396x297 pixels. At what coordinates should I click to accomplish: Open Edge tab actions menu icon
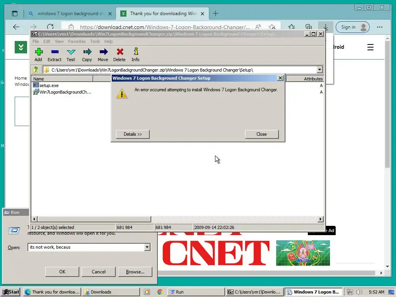[15, 14]
